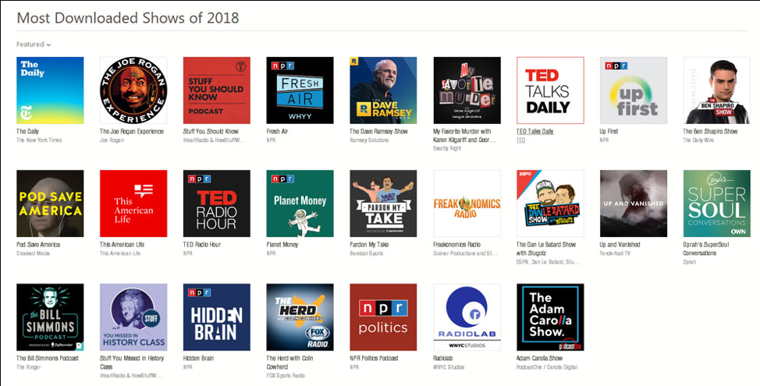Select The Dave Ramsey Show cover
Image resolution: width=760 pixels, height=386 pixels.
pyautogui.click(x=383, y=90)
